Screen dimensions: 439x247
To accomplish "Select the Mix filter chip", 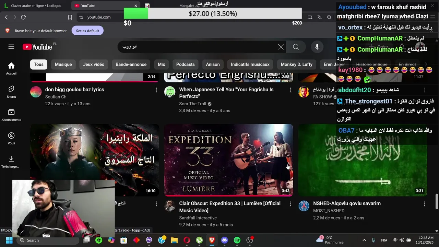I will tap(162, 64).
